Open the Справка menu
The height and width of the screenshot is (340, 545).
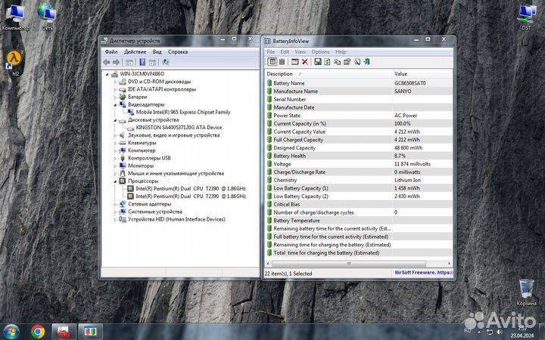click(178, 51)
